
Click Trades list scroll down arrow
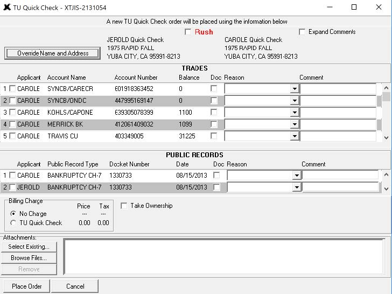coord(386,137)
